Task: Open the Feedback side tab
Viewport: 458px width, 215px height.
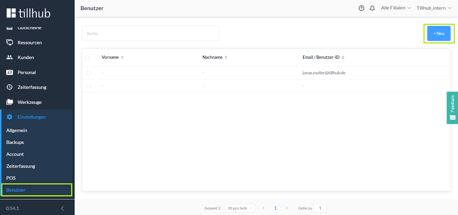Action: [452, 108]
